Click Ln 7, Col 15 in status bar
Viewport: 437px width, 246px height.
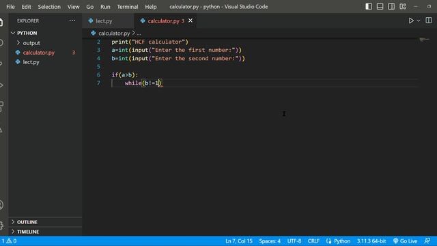(239, 241)
